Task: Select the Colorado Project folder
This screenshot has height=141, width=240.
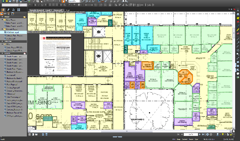Action: tap(12, 29)
